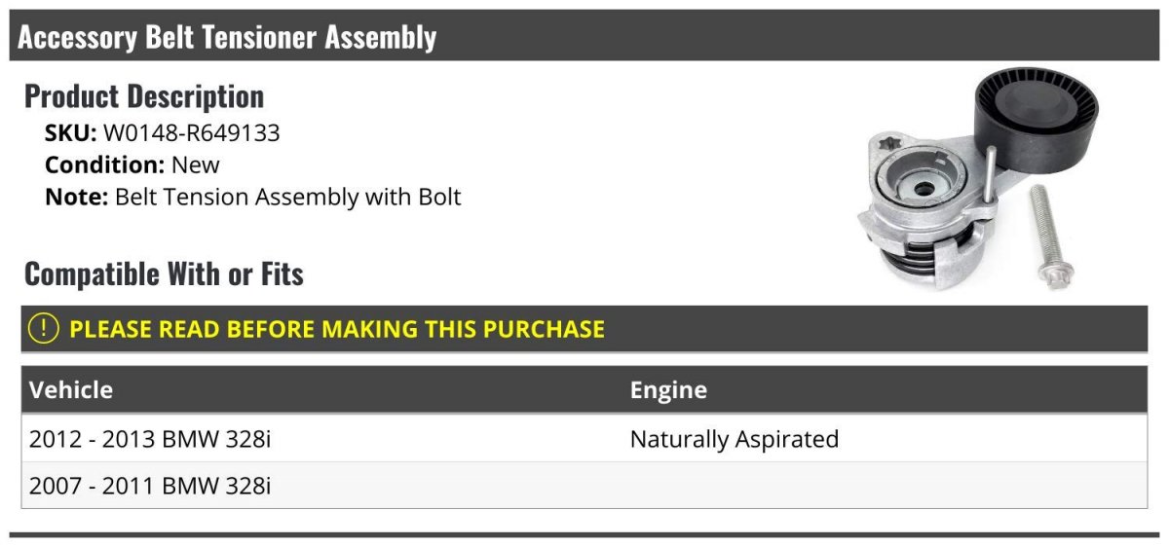Select the 2012 - 2013 BMW 328i row

(x=584, y=439)
